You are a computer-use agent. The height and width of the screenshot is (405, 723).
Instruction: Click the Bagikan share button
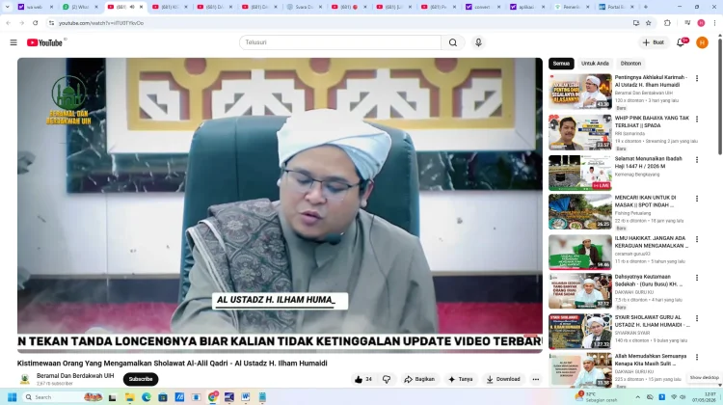click(419, 379)
